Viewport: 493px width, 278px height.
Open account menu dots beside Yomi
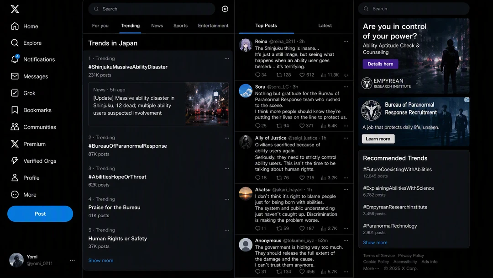pyautogui.click(x=72, y=260)
